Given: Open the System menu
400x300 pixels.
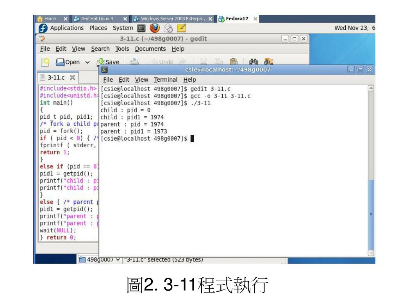Looking at the screenshot, I should pyautogui.click(x=123, y=28).
